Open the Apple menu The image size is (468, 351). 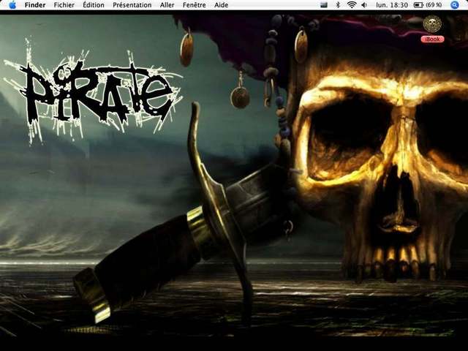point(12,5)
